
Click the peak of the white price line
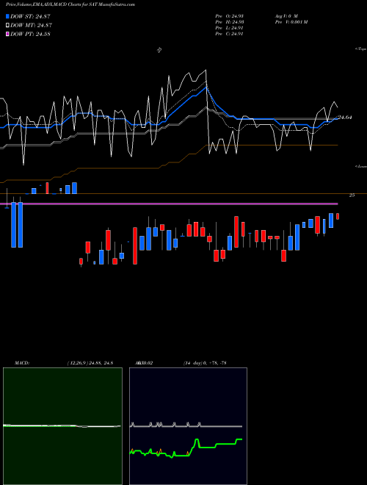click(x=206, y=71)
